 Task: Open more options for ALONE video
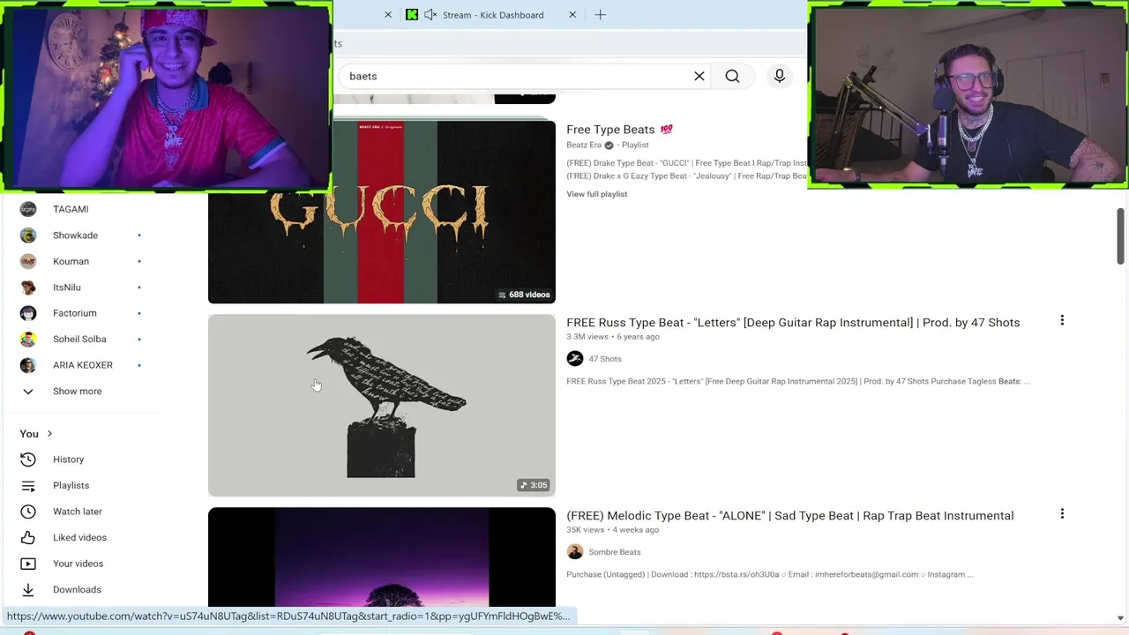point(1062,513)
